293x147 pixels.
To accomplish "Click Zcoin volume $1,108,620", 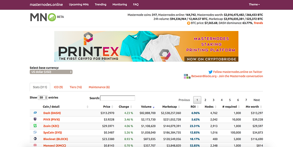I will click(148, 126).
